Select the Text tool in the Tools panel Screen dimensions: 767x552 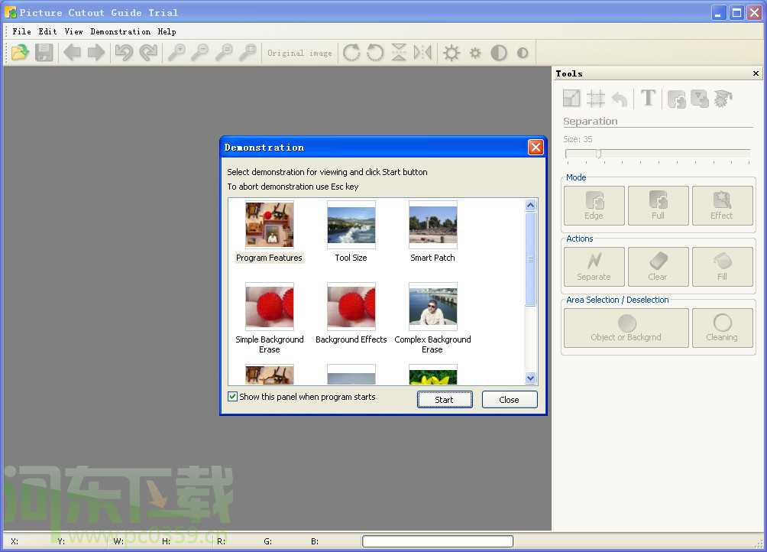(x=648, y=98)
